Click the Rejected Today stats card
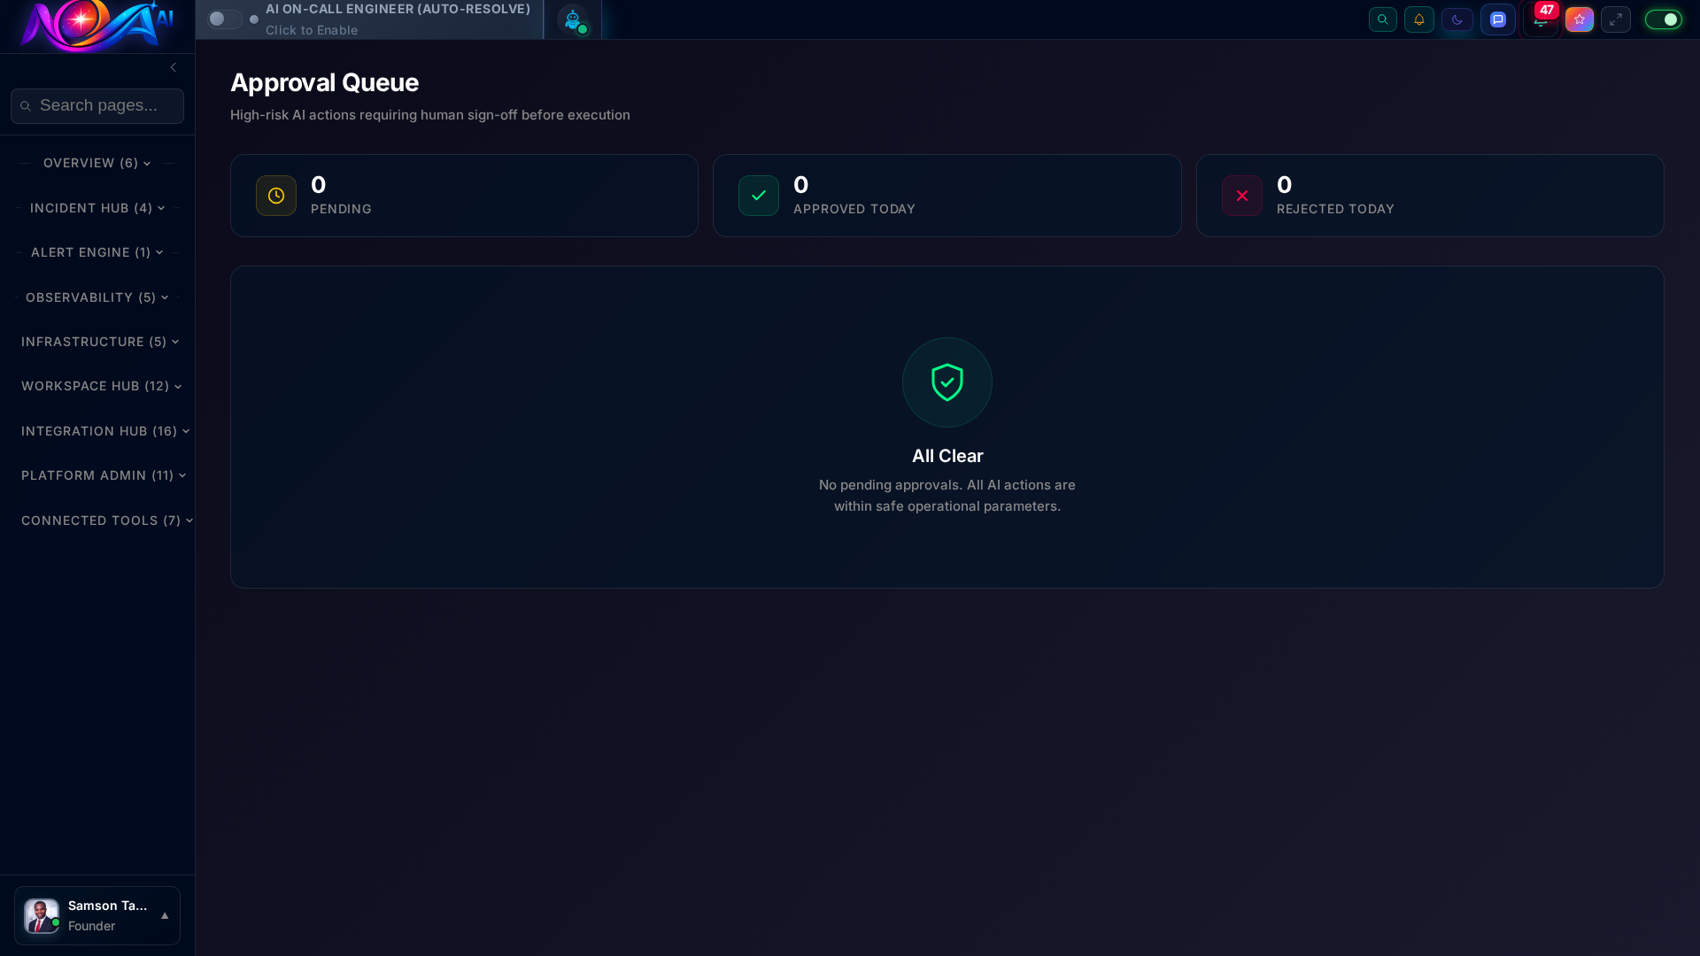Image resolution: width=1700 pixels, height=956 pixels. click(1430, 195)
